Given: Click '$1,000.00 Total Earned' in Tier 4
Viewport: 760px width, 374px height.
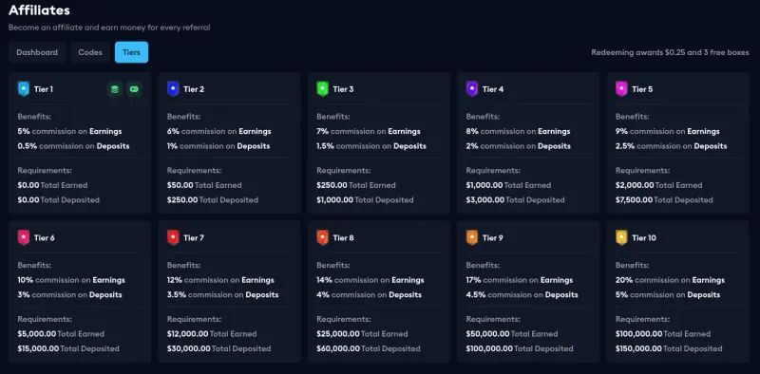Looking at the screenshot, I should pyautogui.click(x=509, y=185).
